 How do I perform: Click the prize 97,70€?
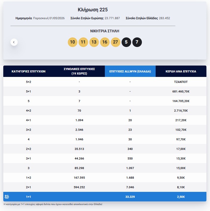[181, 139]
